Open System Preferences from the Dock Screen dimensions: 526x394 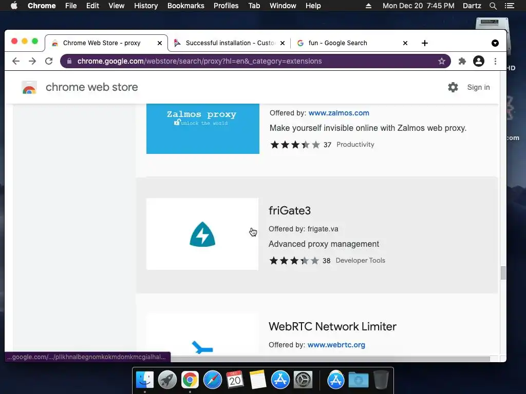[303, 380]
